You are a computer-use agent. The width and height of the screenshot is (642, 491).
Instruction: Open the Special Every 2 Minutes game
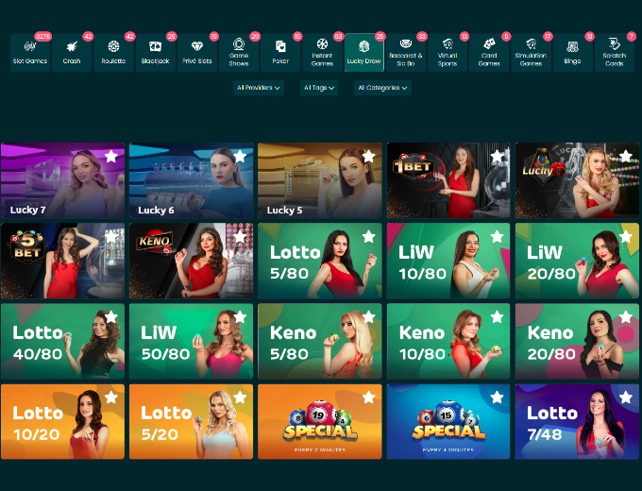click(320, 421)
